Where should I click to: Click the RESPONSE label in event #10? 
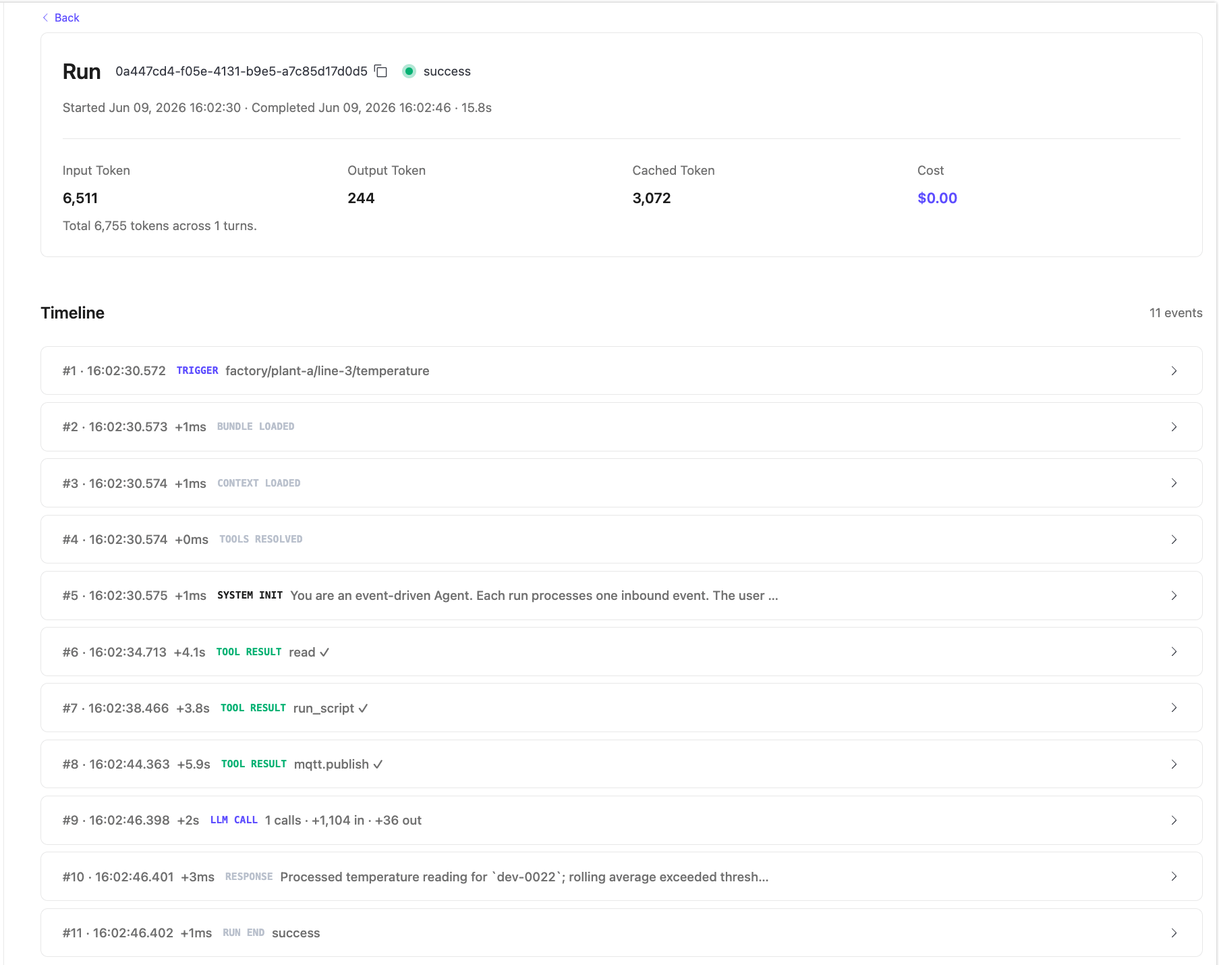coord(249,877)
